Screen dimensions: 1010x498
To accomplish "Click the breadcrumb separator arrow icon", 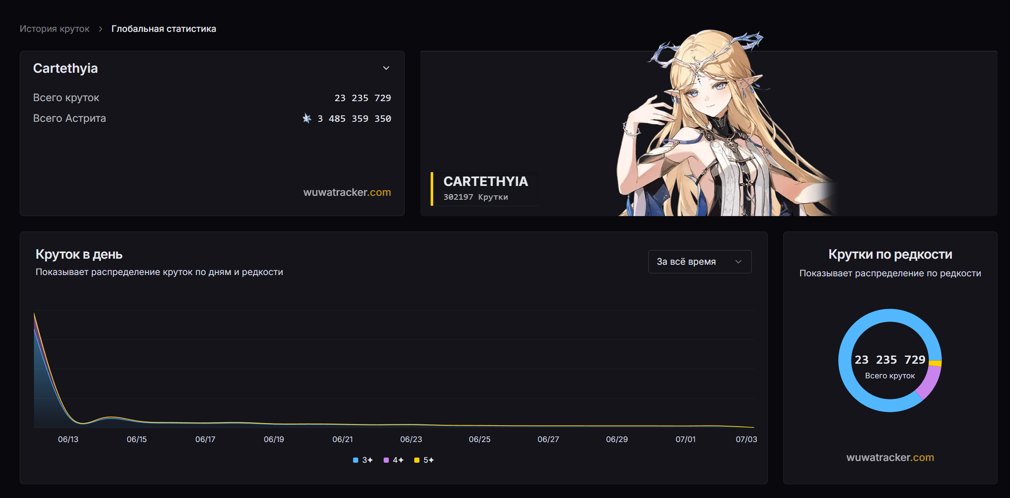I will [x=100, y=29].
